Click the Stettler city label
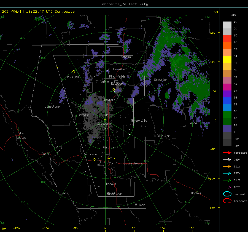248x232 pixels. (161, 80)
